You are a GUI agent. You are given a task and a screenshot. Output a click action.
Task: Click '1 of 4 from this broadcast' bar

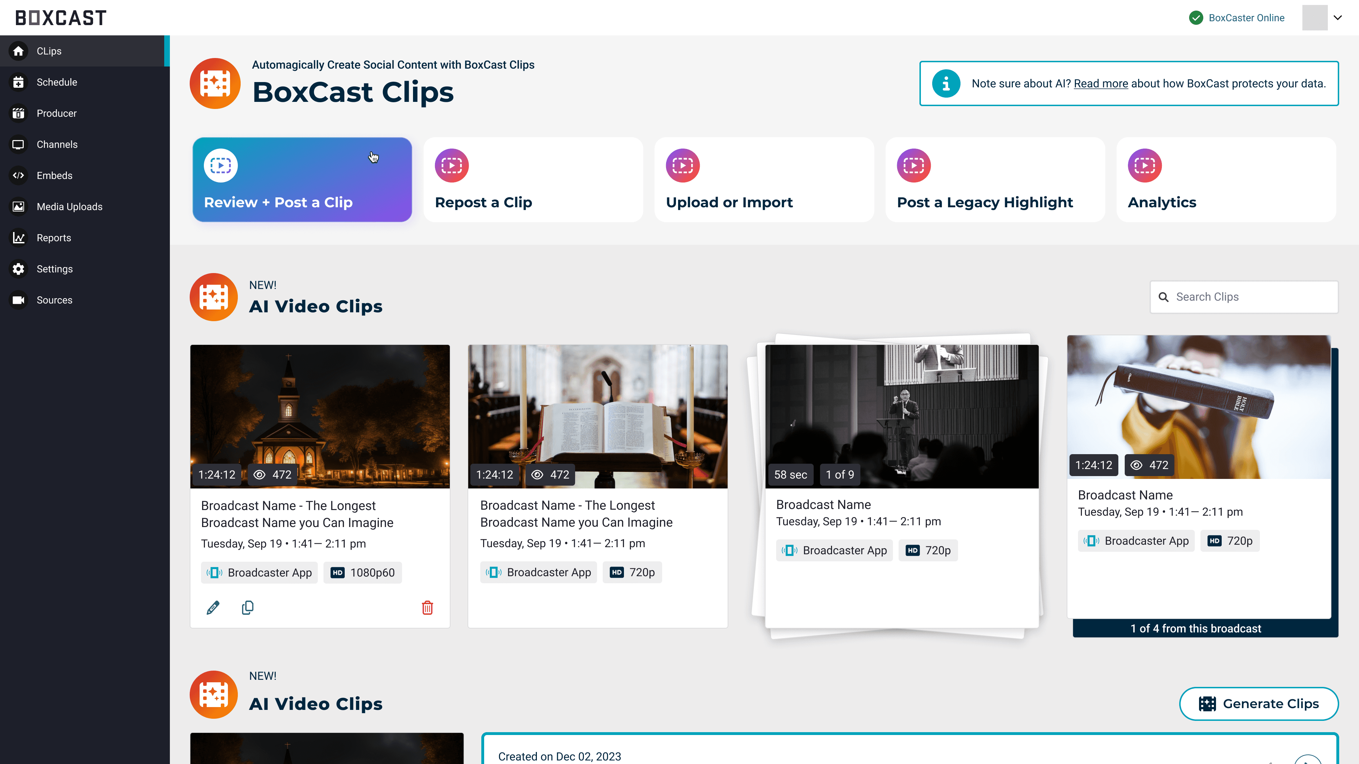click(1195, 629)
